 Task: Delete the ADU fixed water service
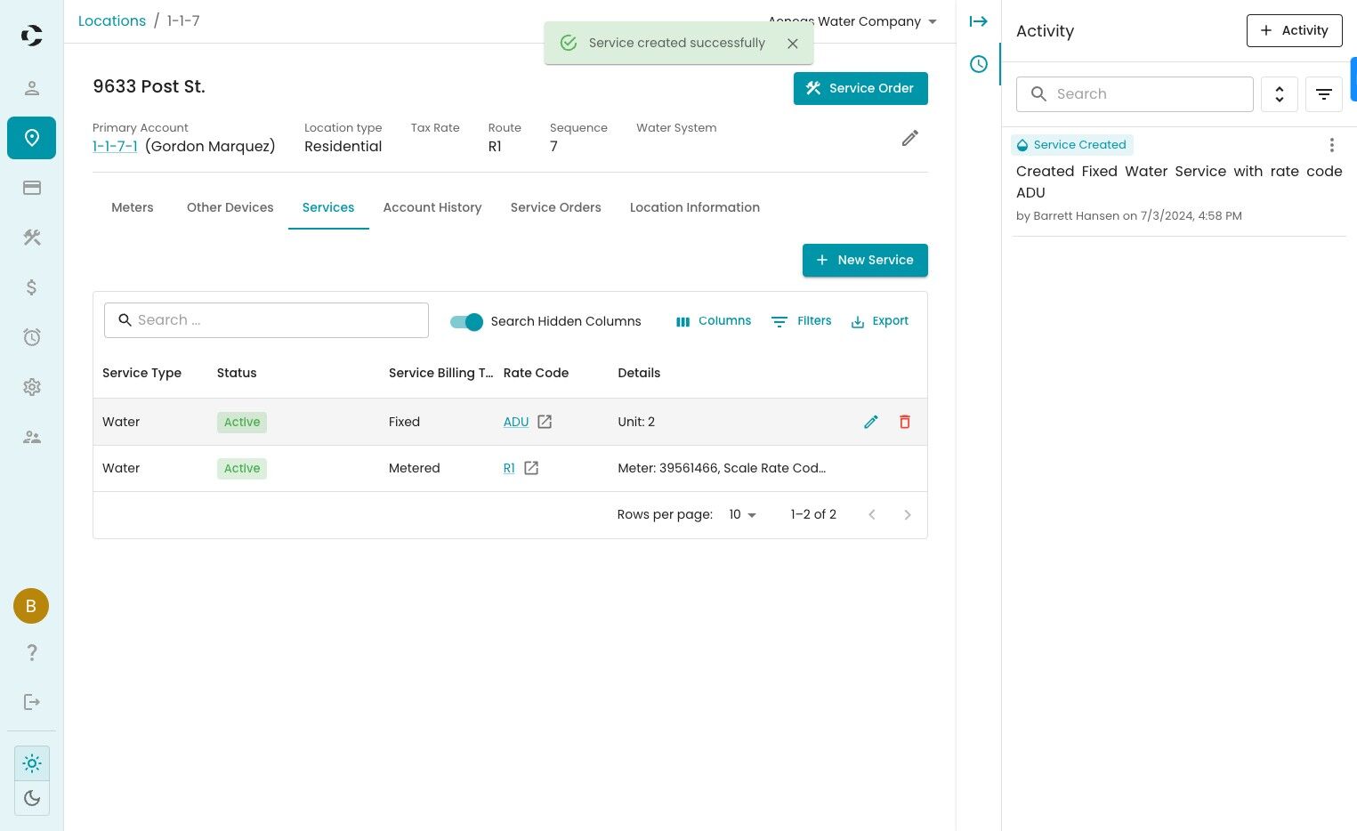coord(904,422)
